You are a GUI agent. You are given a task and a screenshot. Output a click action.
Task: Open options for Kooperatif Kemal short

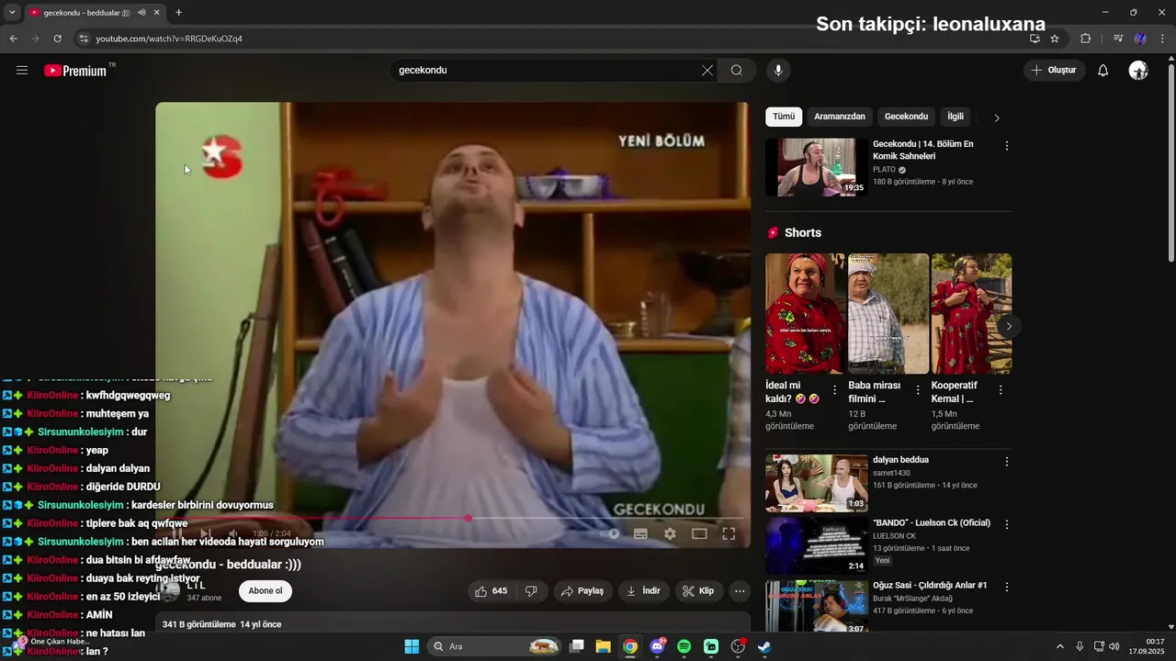point(1001,390)
